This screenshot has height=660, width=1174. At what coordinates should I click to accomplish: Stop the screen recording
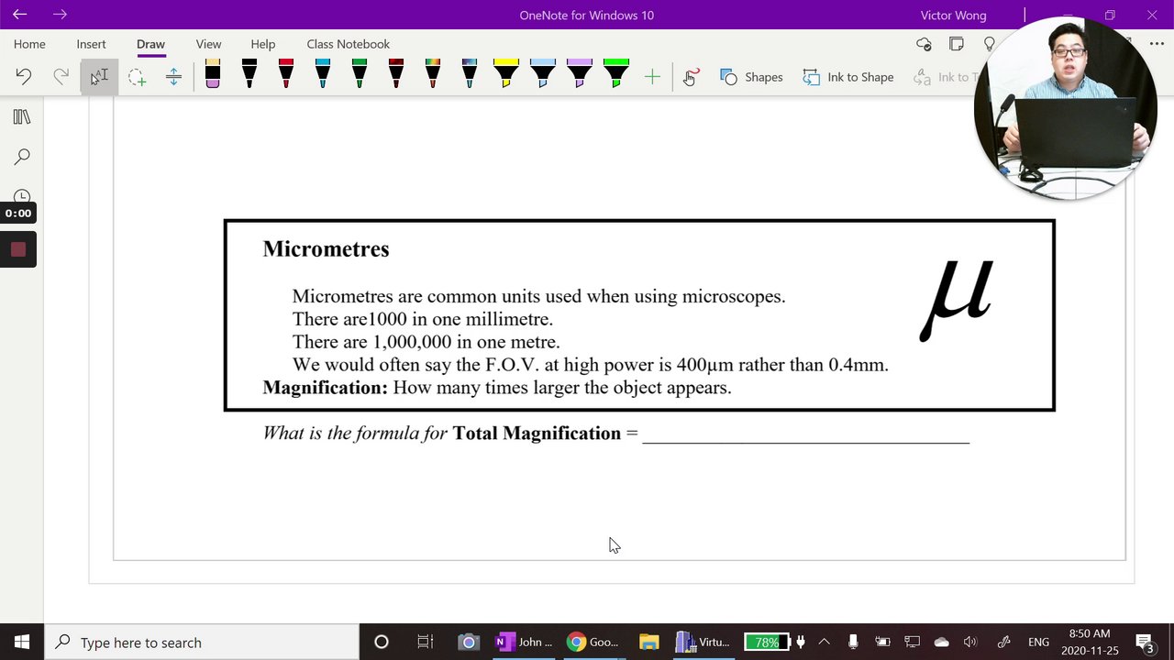18,249
